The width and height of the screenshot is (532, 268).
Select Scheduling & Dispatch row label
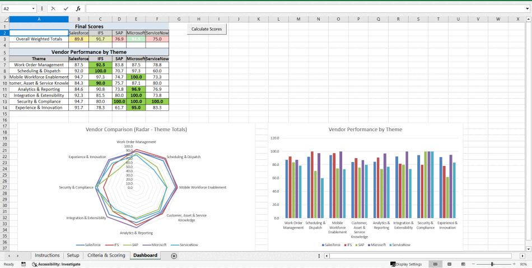(39, 71)
